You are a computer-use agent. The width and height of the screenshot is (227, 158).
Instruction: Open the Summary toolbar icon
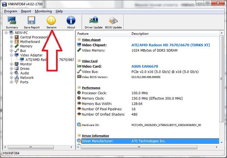12,20
